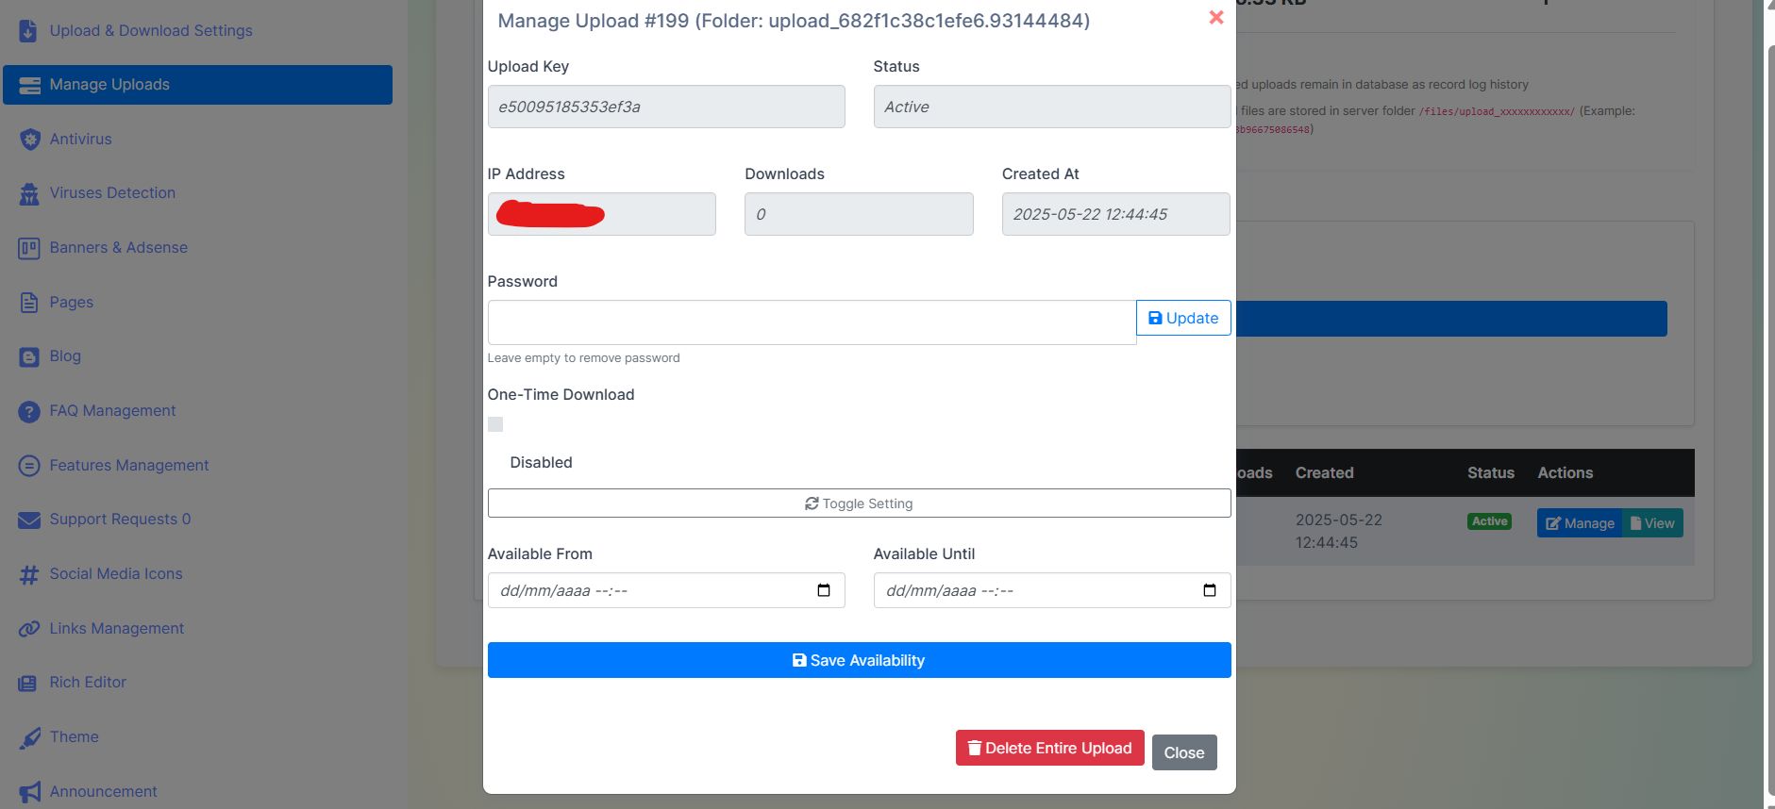Tick the One-Time Download checkbox
The image size is (1775, 809).
(x=495, y=424)
